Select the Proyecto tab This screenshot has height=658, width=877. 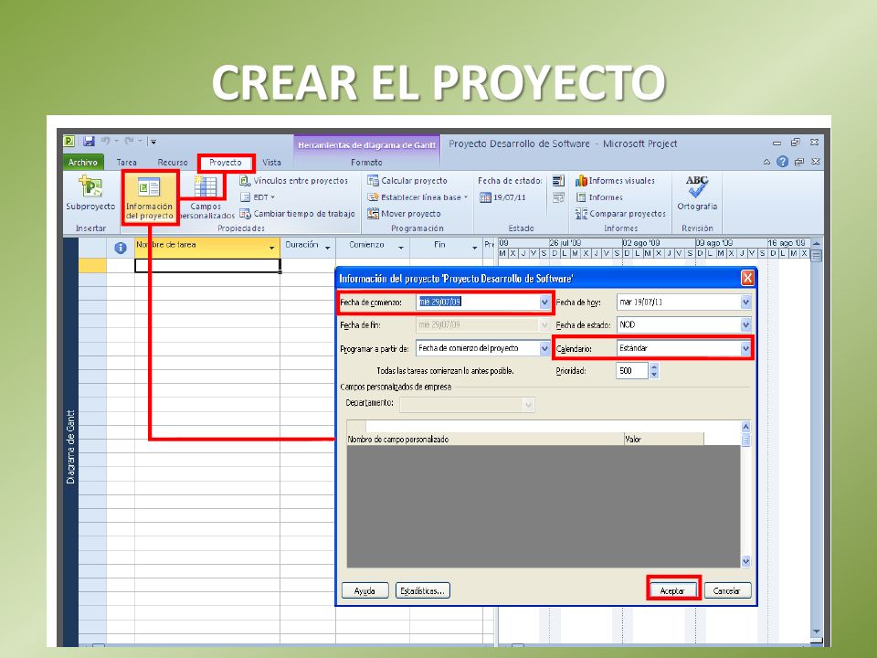click(226, 163)
